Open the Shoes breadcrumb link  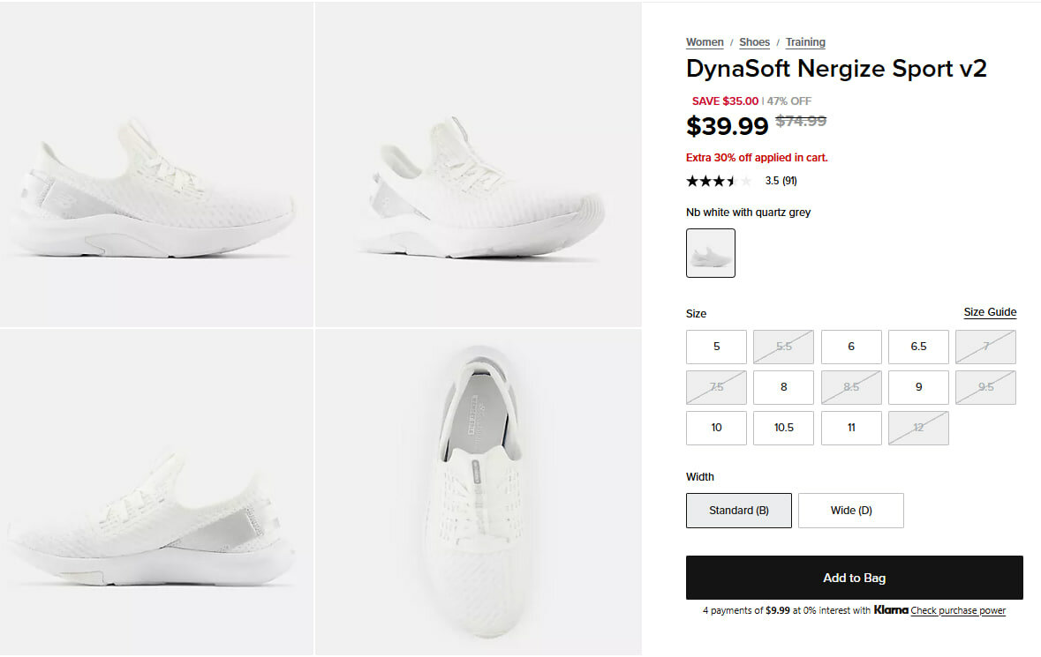coord(754,42)
